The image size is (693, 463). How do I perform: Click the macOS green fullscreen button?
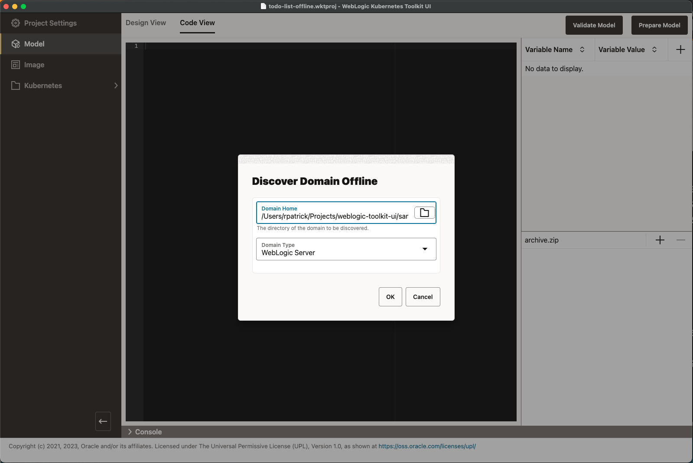23,7
